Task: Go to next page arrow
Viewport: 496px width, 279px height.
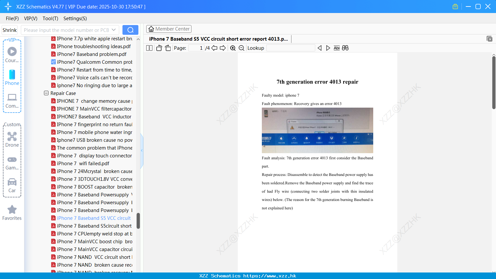Action: (223, 48)
